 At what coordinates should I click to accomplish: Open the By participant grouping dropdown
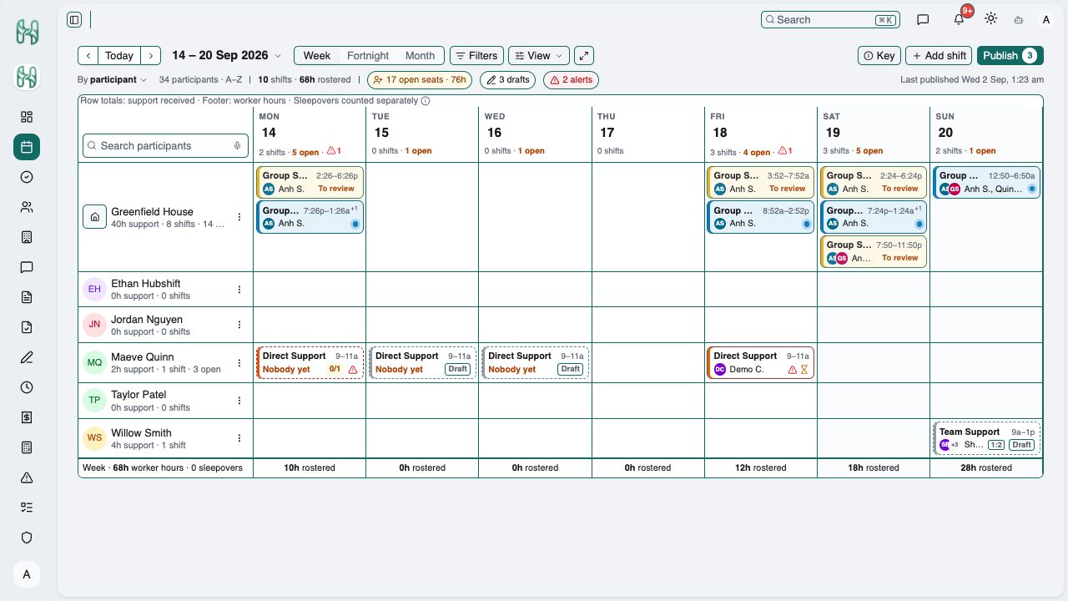[x=112, y=80]
